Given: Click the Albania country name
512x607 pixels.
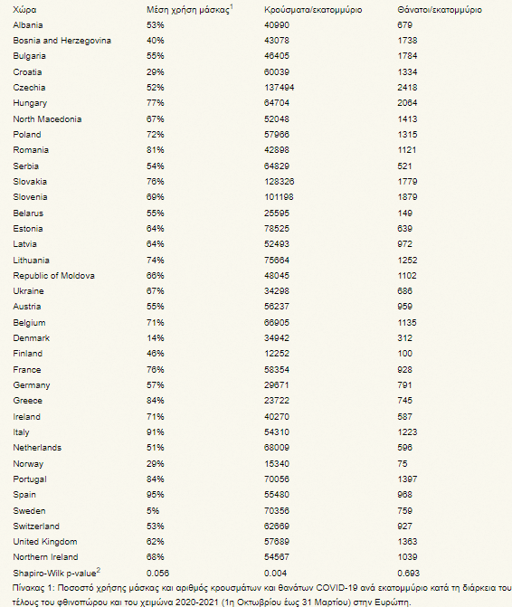Looking at the screenshot, I should tap(28, 25).
